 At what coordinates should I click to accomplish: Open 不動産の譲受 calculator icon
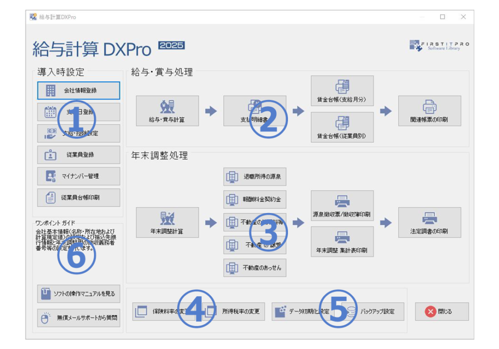231,245
